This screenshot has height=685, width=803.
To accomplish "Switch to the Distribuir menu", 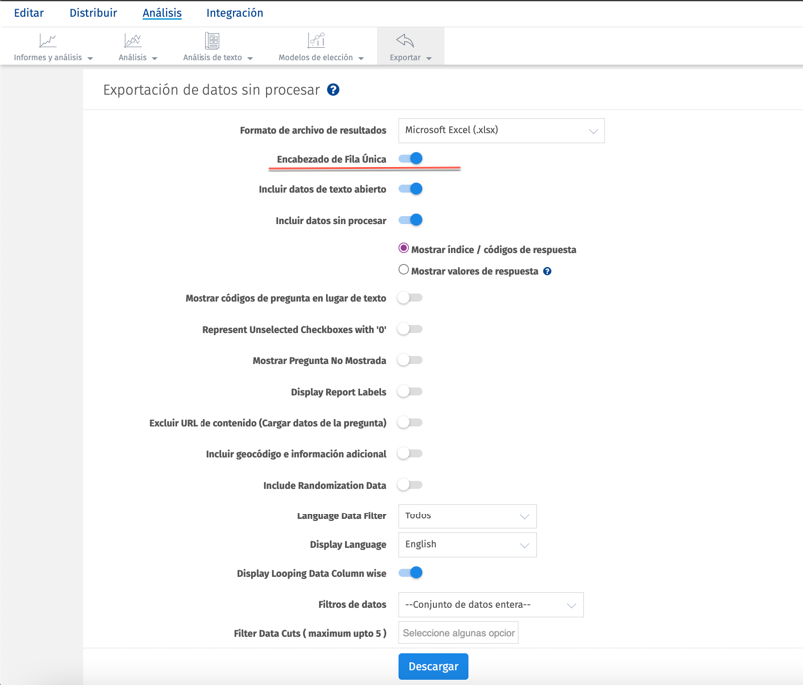I will [93, 13].
